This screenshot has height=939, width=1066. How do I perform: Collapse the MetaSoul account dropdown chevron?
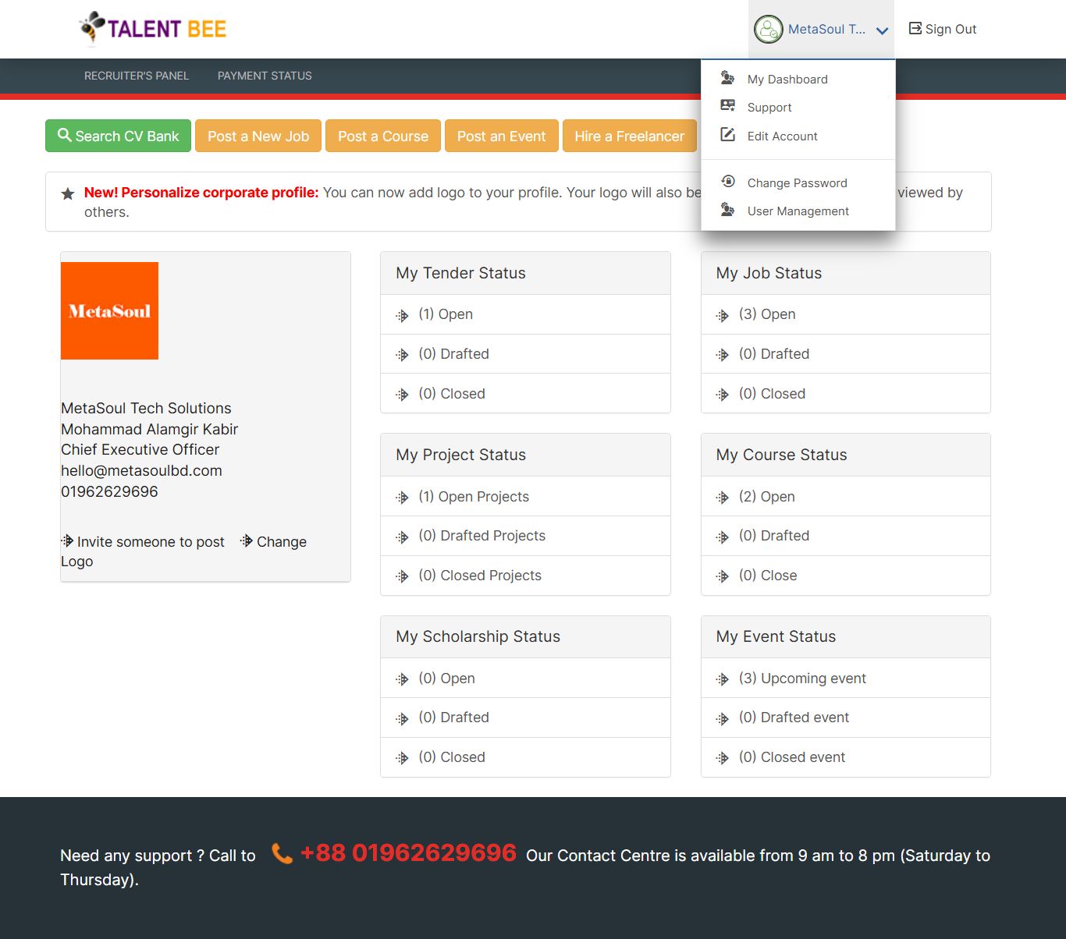(x=883, y=30)
